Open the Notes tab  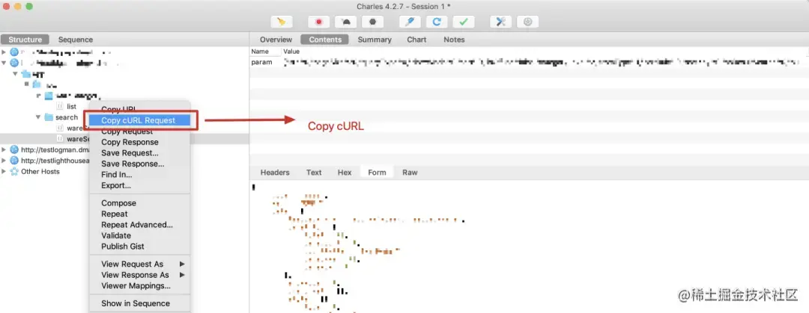pos(454,40)
